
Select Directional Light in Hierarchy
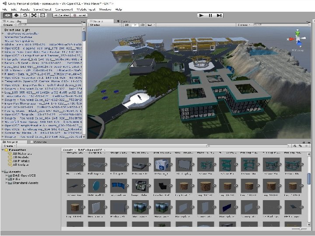pos(17,30)
